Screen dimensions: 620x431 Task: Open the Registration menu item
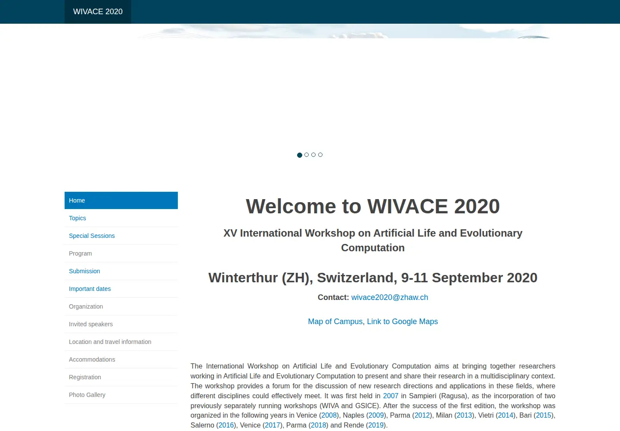click(x=121, y=377)
